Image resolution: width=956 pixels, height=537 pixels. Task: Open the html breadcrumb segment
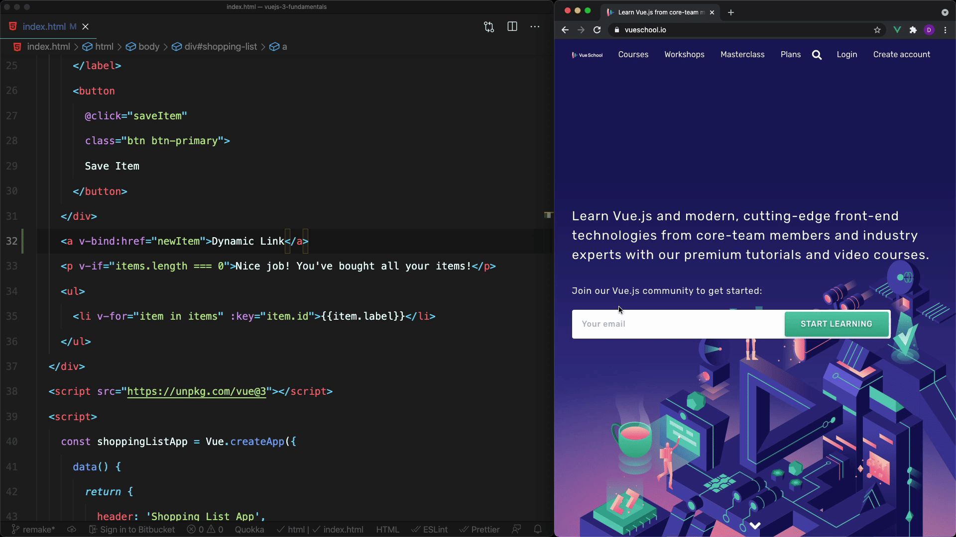[98, 47]
